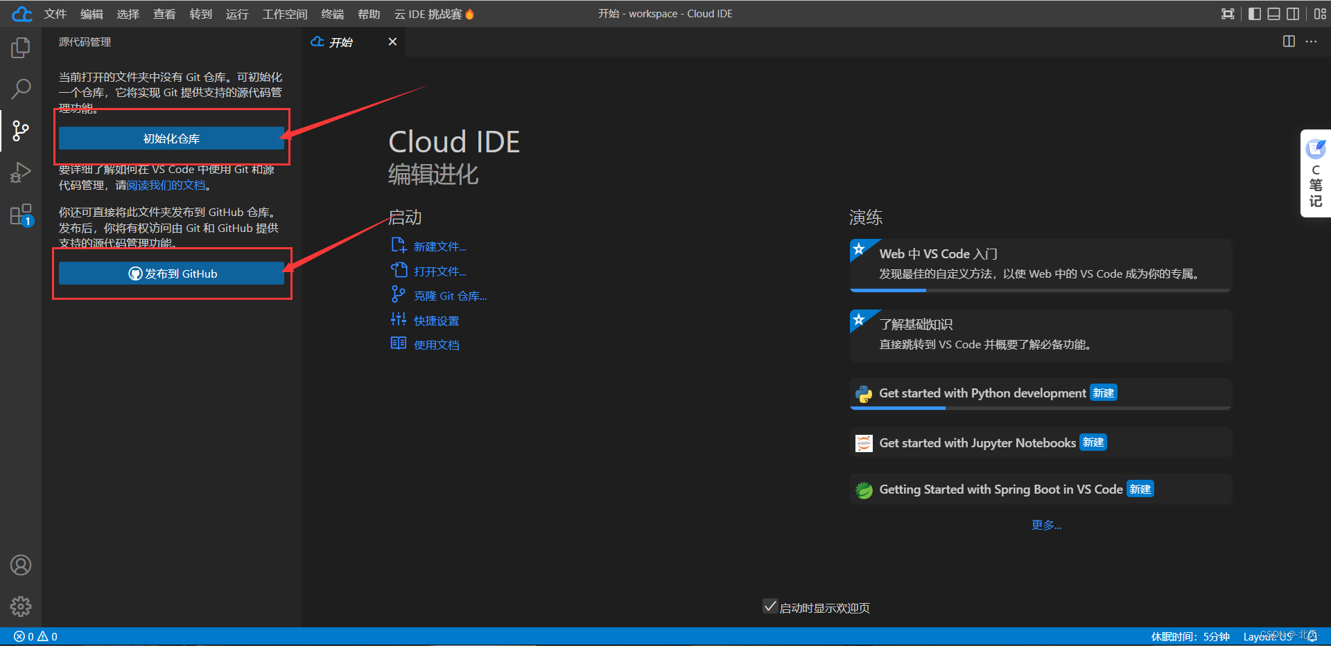Screen dimensions: 1331x646
Task: Open the 文件 menu
Action: pyautogui.click(x=55, y=14)
